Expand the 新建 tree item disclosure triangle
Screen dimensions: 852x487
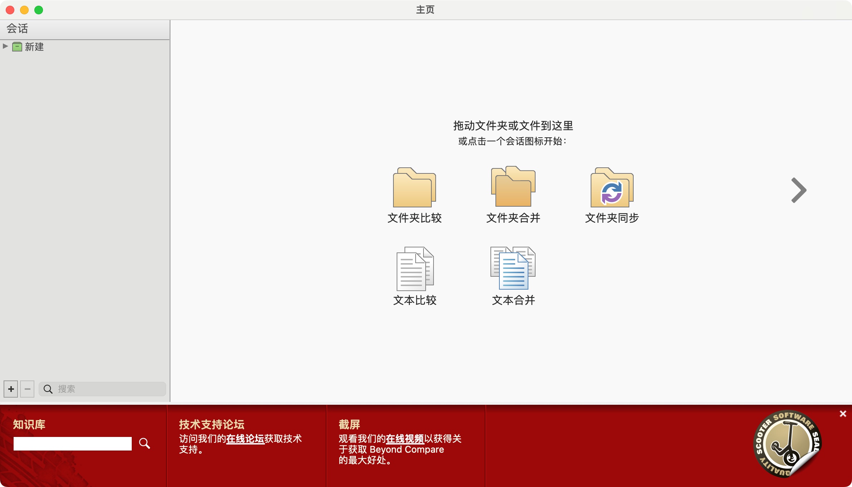(5, 46)
